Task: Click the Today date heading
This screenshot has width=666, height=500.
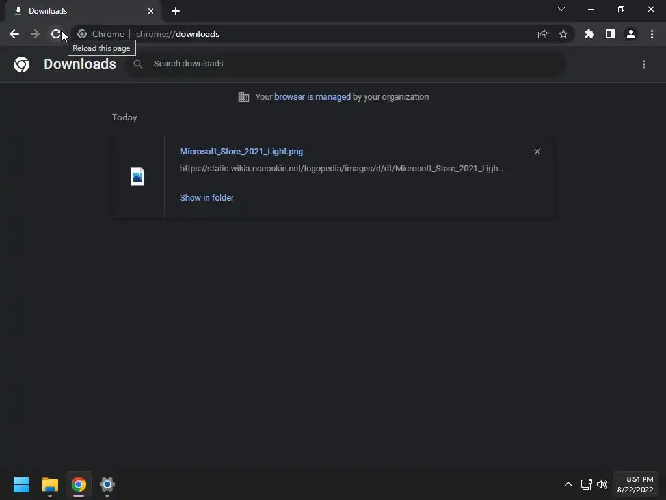Action: pos(124,117)
